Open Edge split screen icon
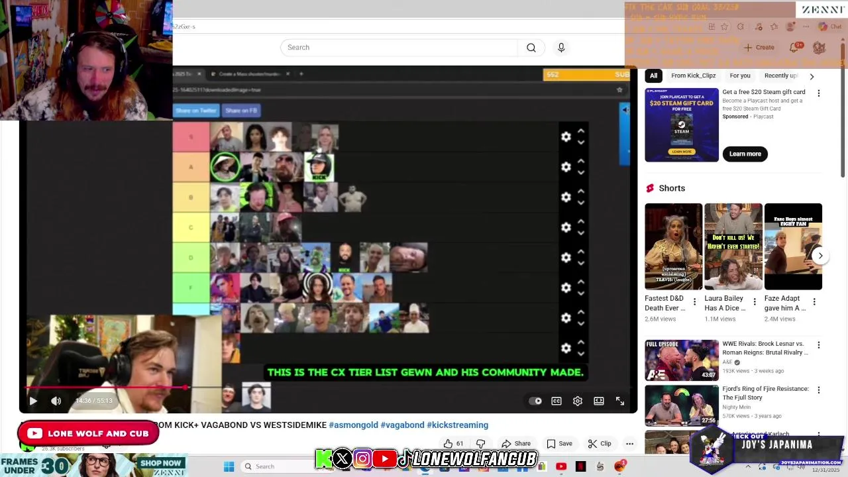 [x=711, y=26]
